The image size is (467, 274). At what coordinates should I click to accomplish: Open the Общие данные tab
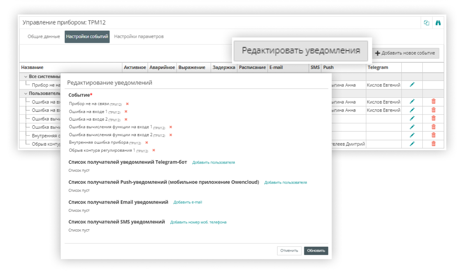click(x=44, y=37)
